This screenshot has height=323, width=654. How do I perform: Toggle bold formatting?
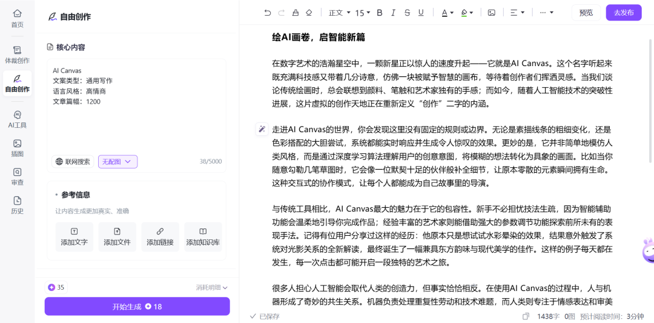(x=380, y=13)
